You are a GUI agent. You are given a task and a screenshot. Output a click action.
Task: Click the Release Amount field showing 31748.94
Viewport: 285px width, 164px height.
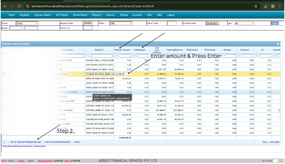122,74
